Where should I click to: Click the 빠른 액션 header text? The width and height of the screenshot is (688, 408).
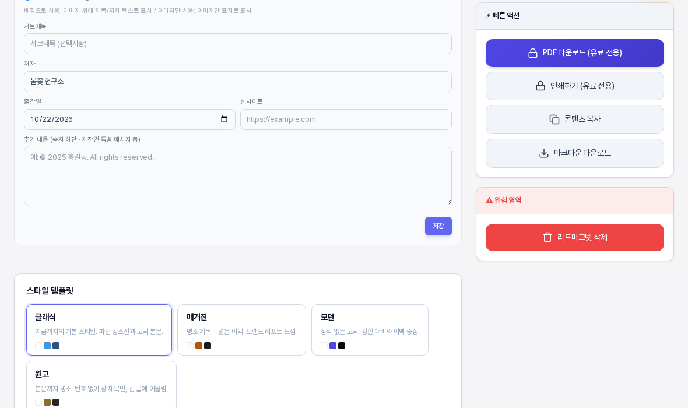[x=506, y=15]
